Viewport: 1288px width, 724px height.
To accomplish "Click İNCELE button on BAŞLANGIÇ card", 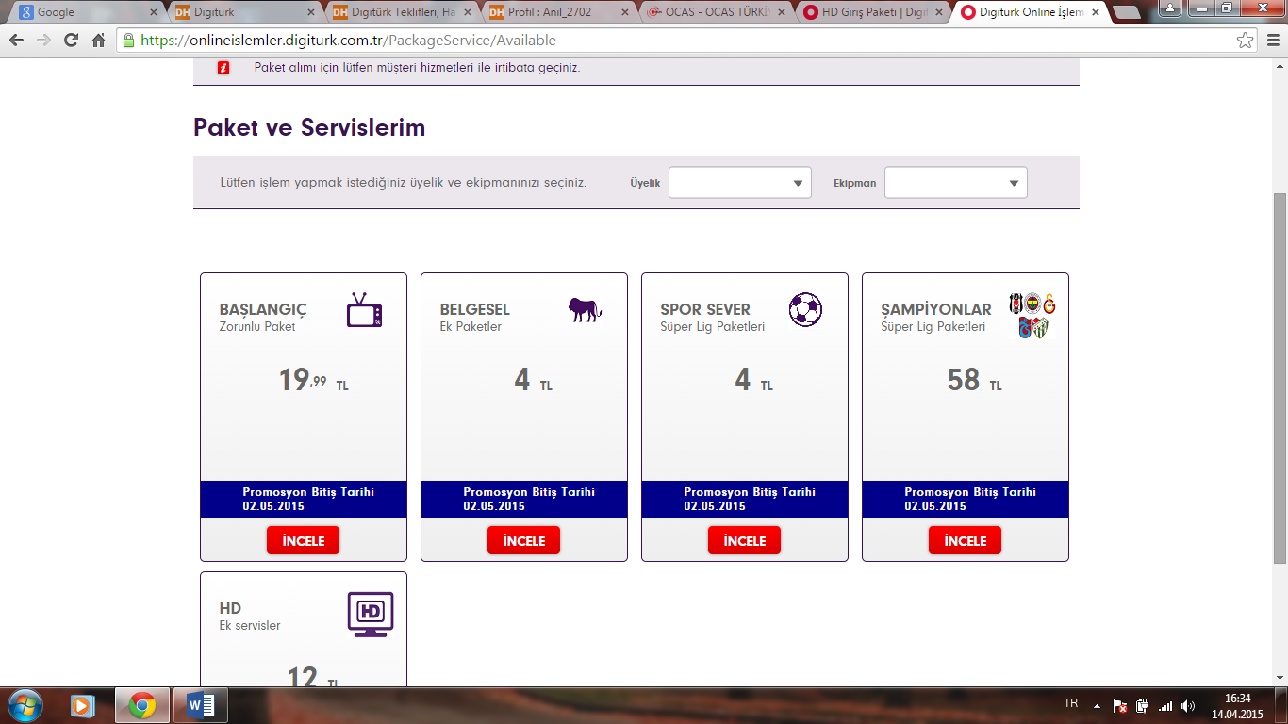I will (303, 540).
